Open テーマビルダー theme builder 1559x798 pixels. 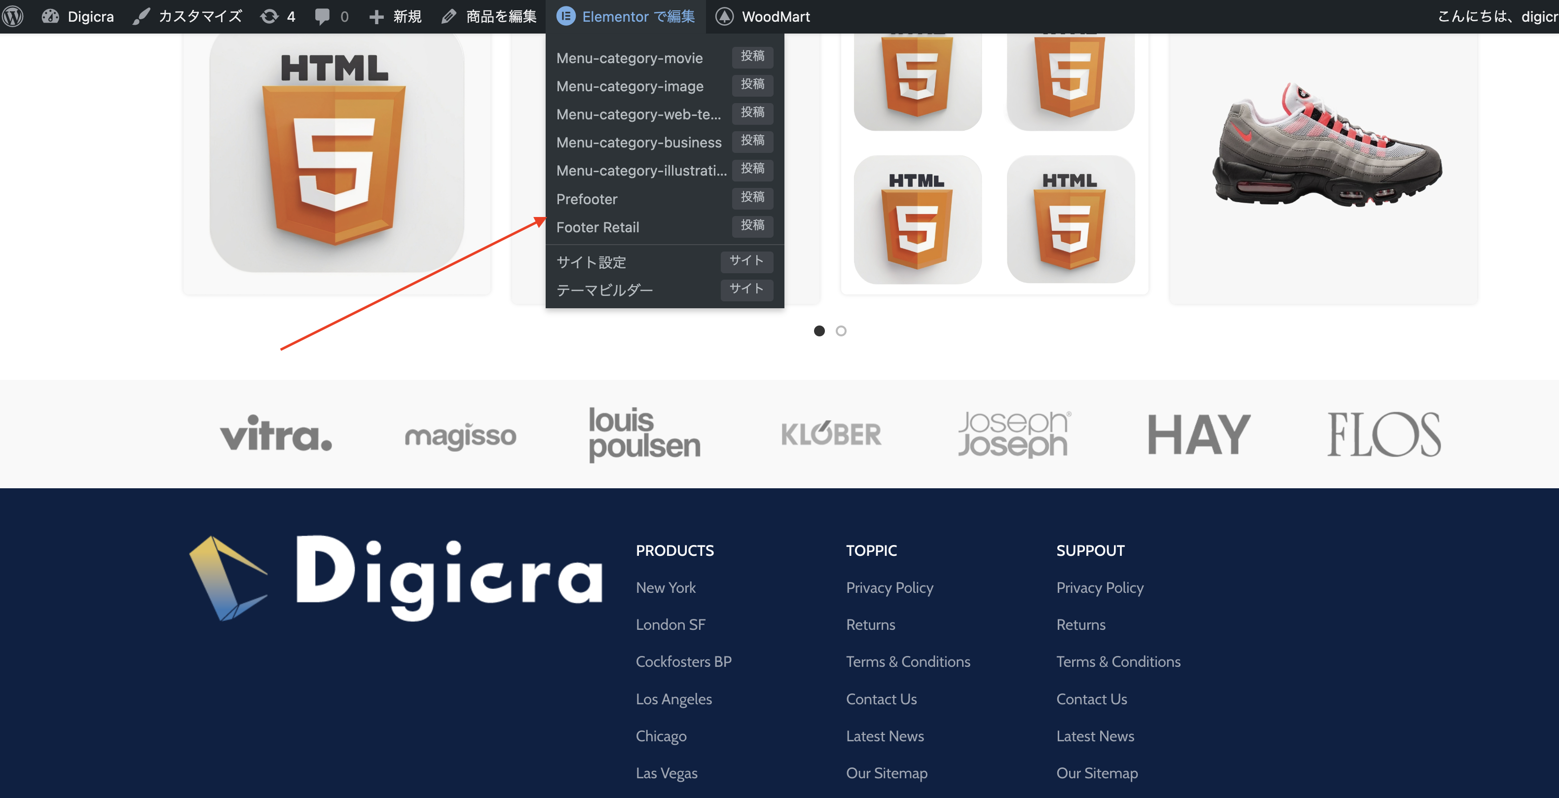[x=665, y=290]
